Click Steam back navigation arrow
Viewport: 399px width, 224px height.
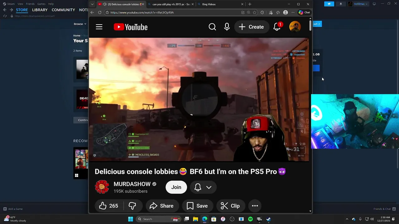pyautogui.click(x=5, y=10)
